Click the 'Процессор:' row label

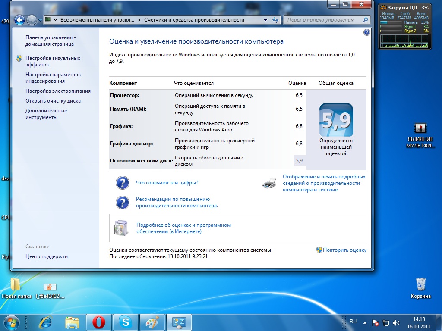point(125,95)
